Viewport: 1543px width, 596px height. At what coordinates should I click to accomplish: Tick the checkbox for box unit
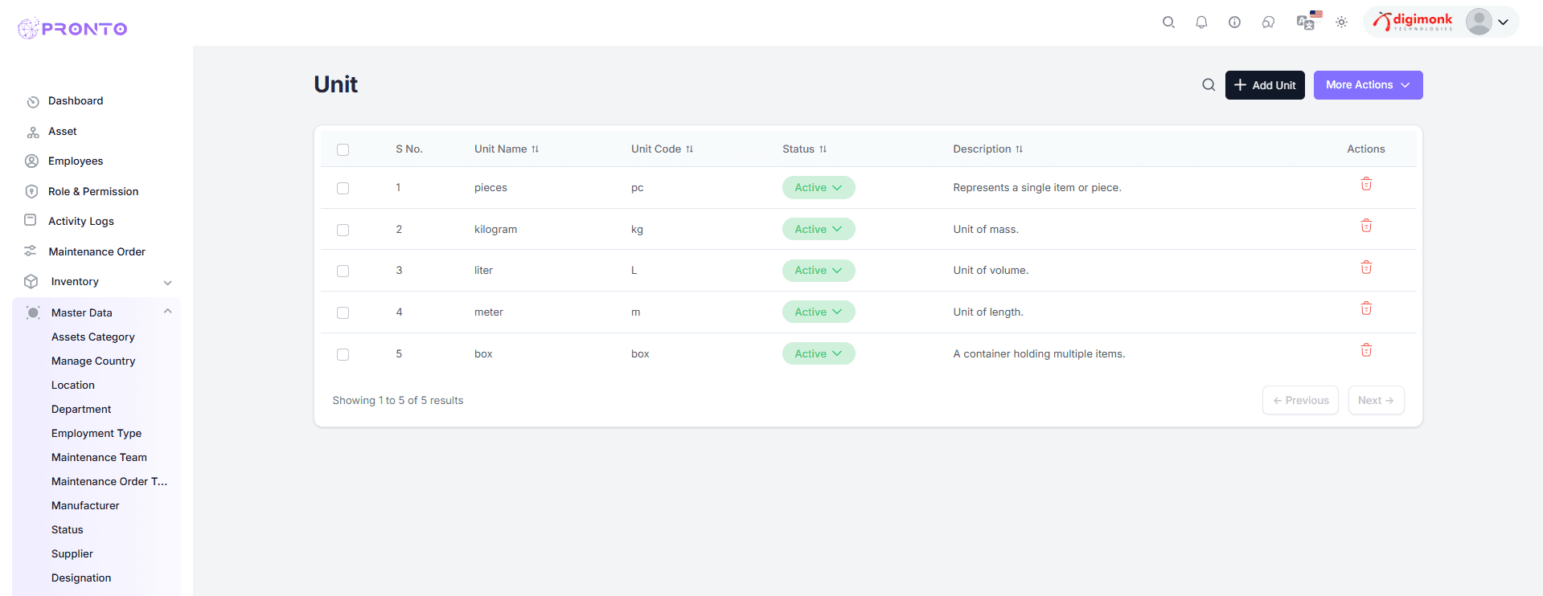pyautogui.click(x=343, y=354)
